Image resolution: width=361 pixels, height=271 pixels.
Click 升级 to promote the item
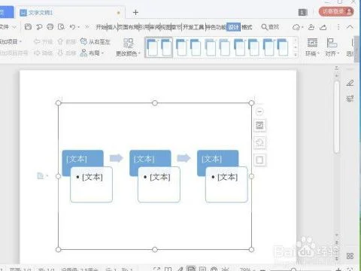coord(43,41)
